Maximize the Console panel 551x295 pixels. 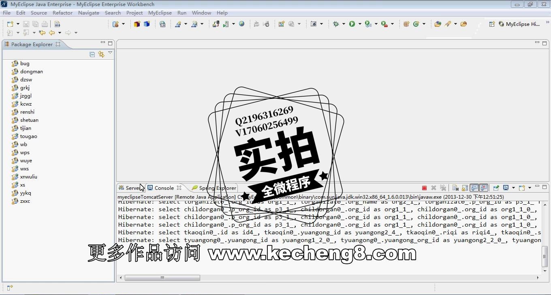click(x=545, y=187)
